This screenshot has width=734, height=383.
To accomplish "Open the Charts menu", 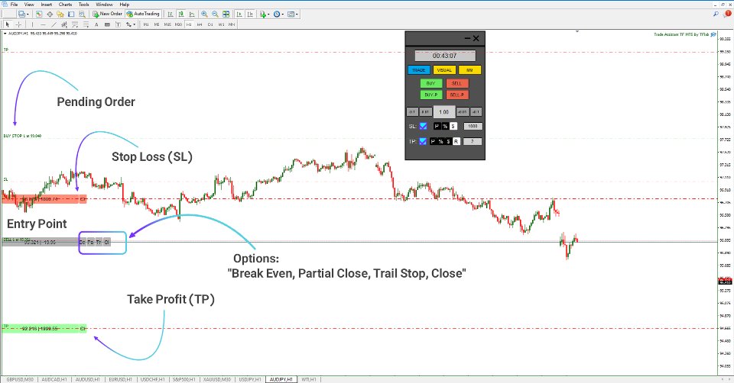I will (x=65, y=5).
